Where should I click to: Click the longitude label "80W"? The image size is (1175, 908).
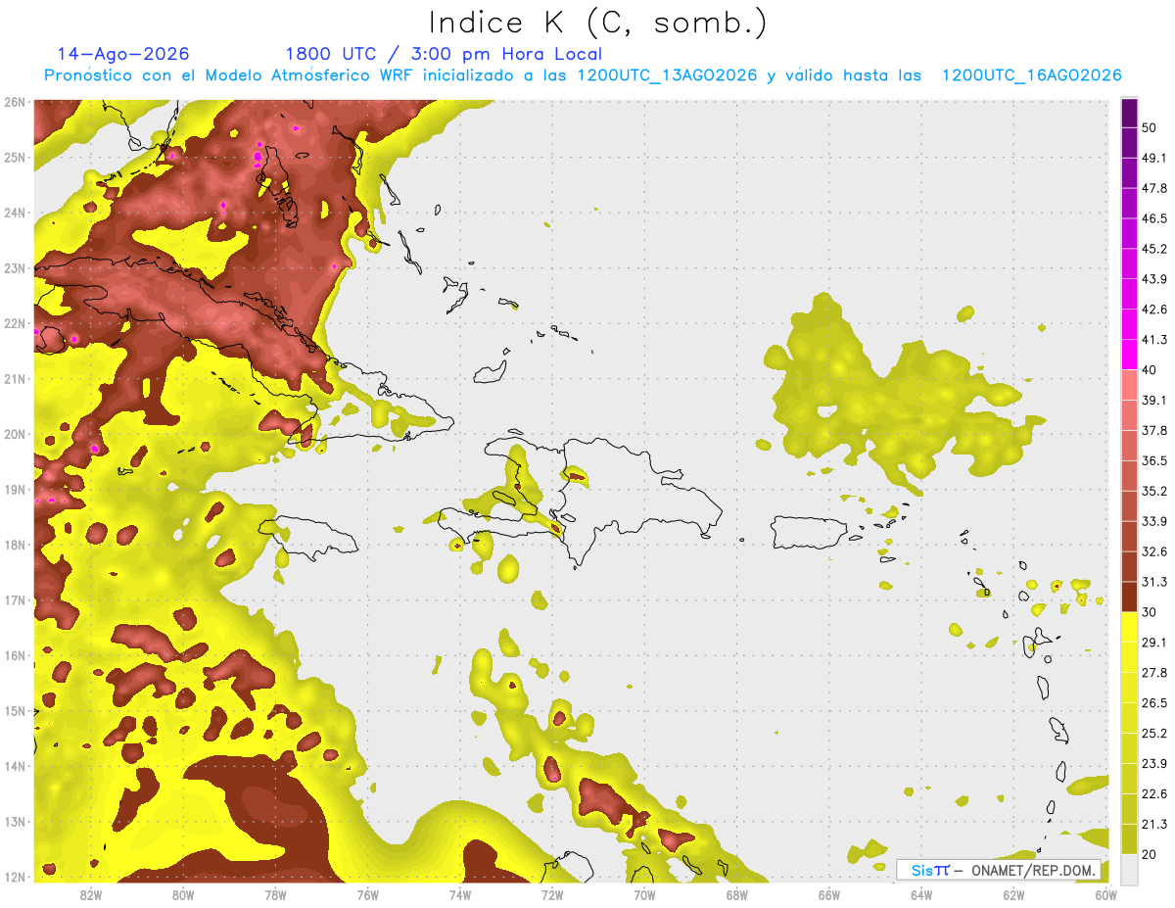tap(183, 894)
